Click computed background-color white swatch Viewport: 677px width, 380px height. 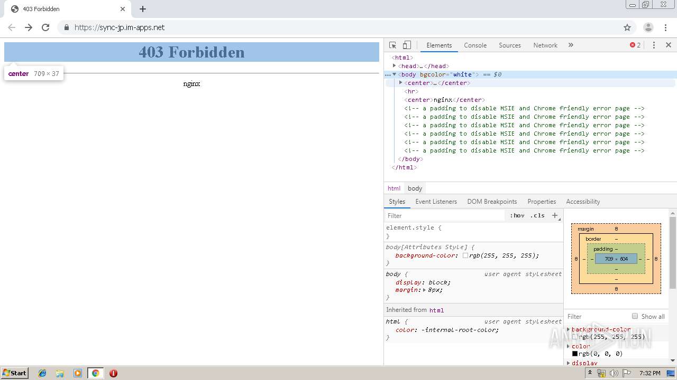click(575, 337)
